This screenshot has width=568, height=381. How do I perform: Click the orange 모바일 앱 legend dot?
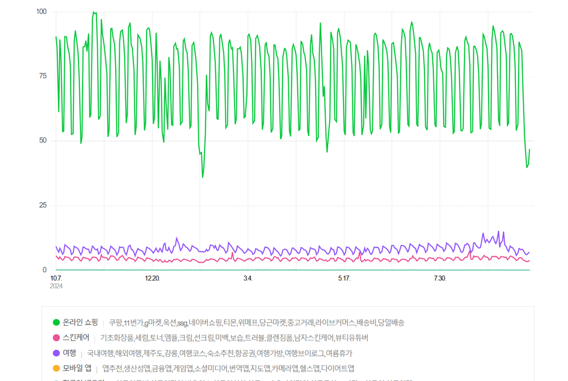(56, 368)
